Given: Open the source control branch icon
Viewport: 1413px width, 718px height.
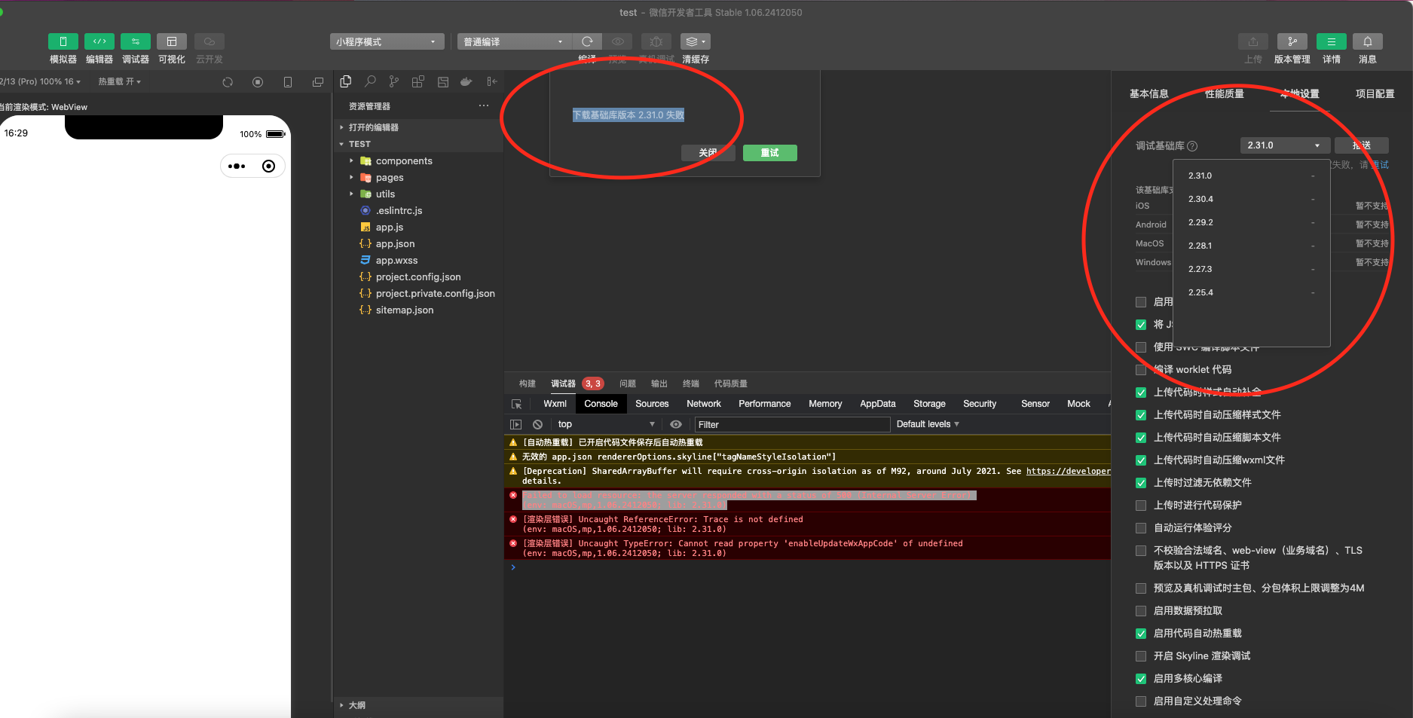Looking at the screenshot, I should (x=394, y=81).
